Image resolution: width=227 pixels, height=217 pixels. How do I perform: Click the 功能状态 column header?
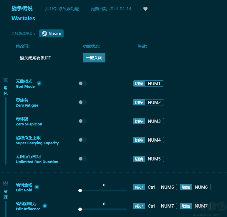click(x=92, y=46)
